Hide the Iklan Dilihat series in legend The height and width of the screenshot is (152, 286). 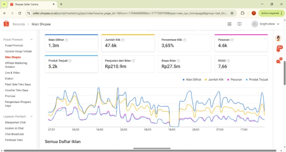pyautogui.click(x=192, y=80)
